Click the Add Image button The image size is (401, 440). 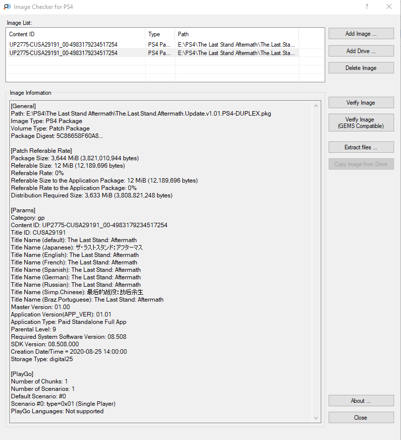click(x=361, y=34)
